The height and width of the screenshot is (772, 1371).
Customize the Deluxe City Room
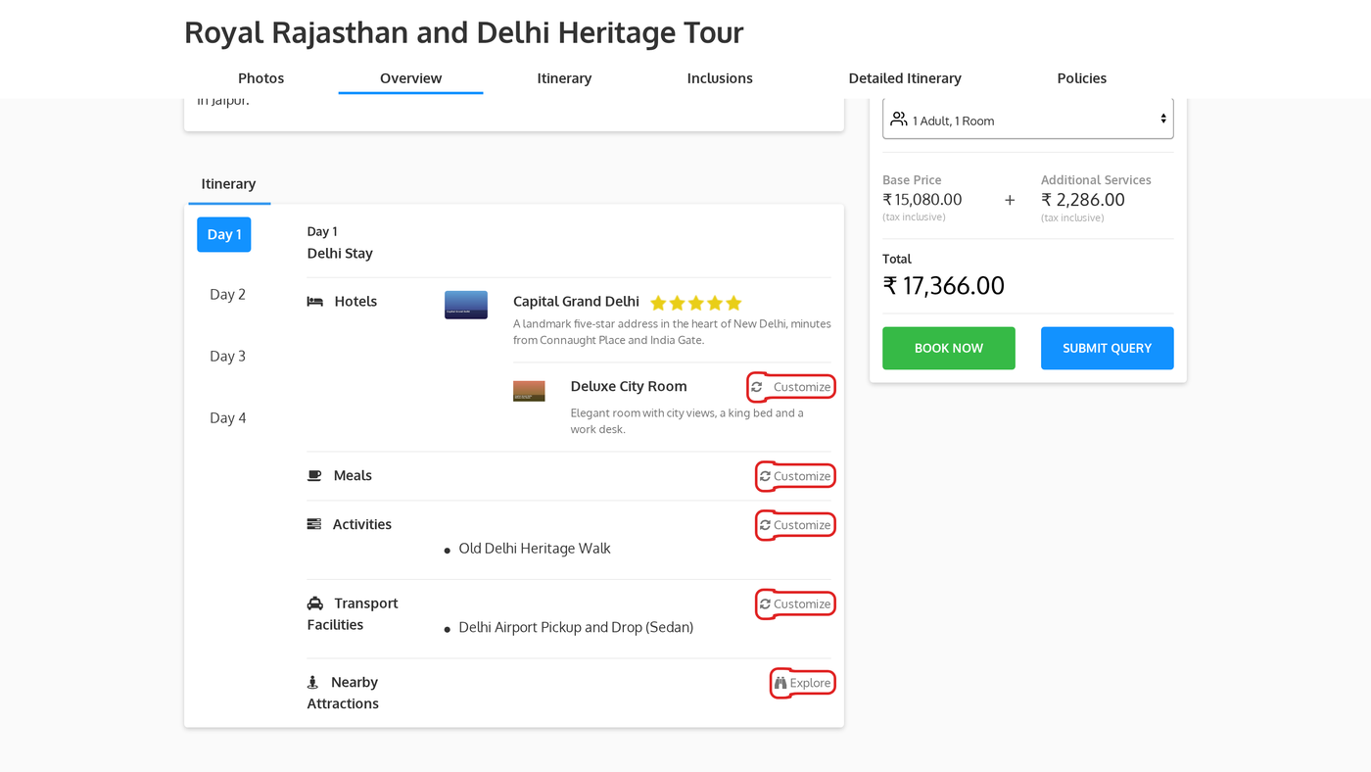point(791,387)
